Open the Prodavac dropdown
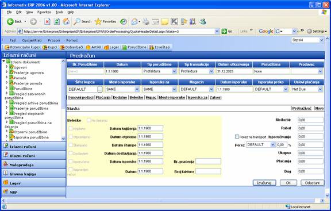The image size is (331, 211). coord(320,71)
